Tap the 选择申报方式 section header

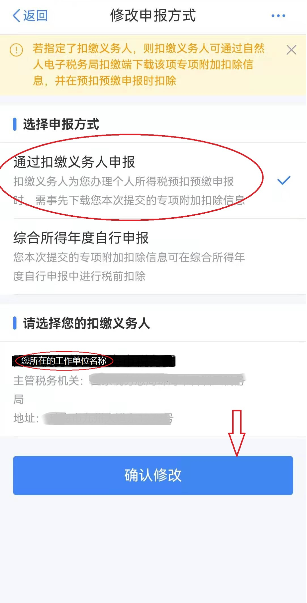(x=61, y=124)
